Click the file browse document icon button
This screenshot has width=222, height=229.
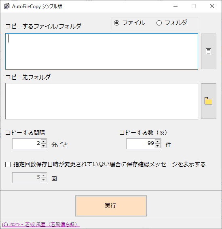(x=208, y=51)
